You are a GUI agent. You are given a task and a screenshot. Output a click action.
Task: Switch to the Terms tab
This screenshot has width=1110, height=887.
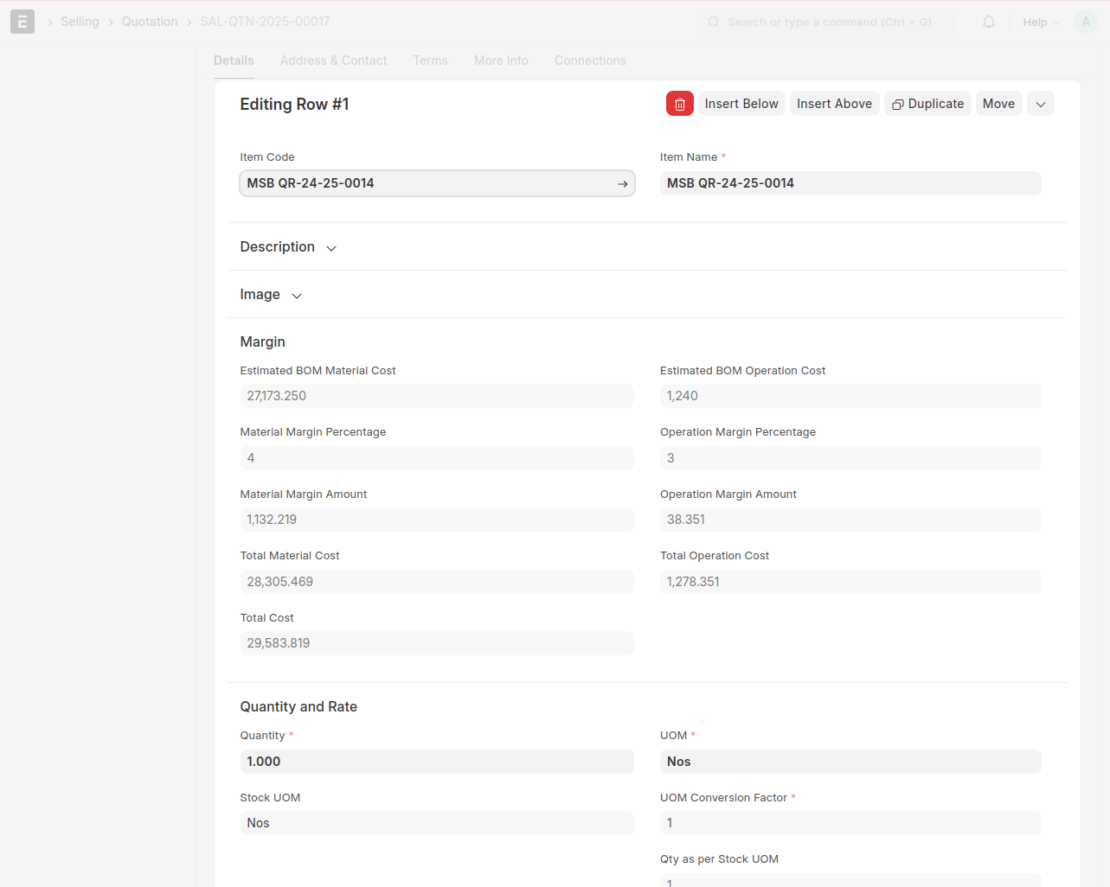tap(430, 61)
